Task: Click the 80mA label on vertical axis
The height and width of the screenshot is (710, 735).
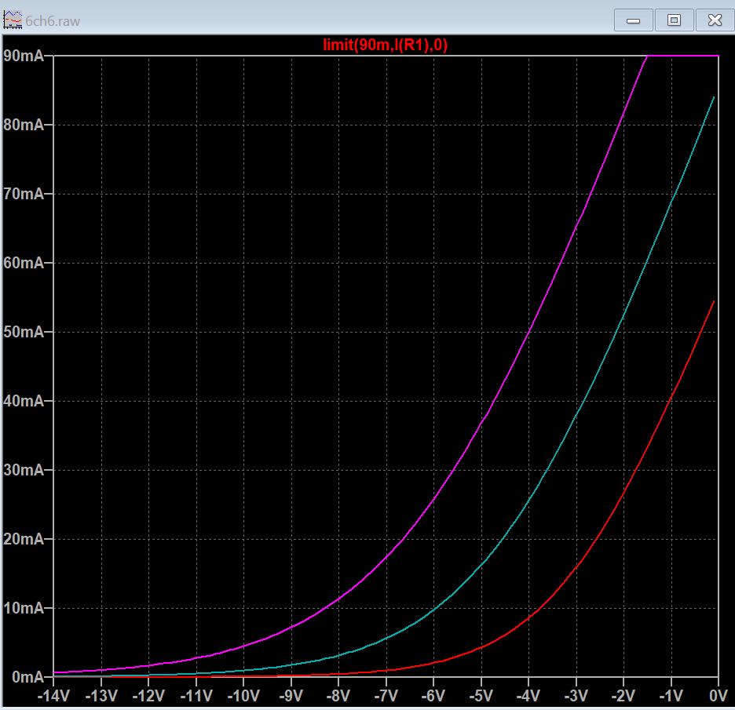Action: pos(24,125)
